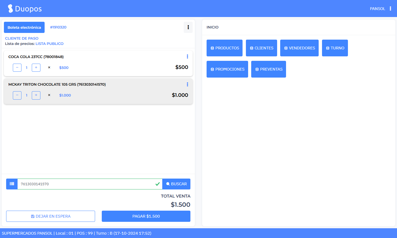397x238 pixels.
Task: Open McKay Triton item options menu
Action: pos(187,84)
